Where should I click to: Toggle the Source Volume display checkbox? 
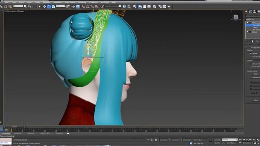point(251,57)
